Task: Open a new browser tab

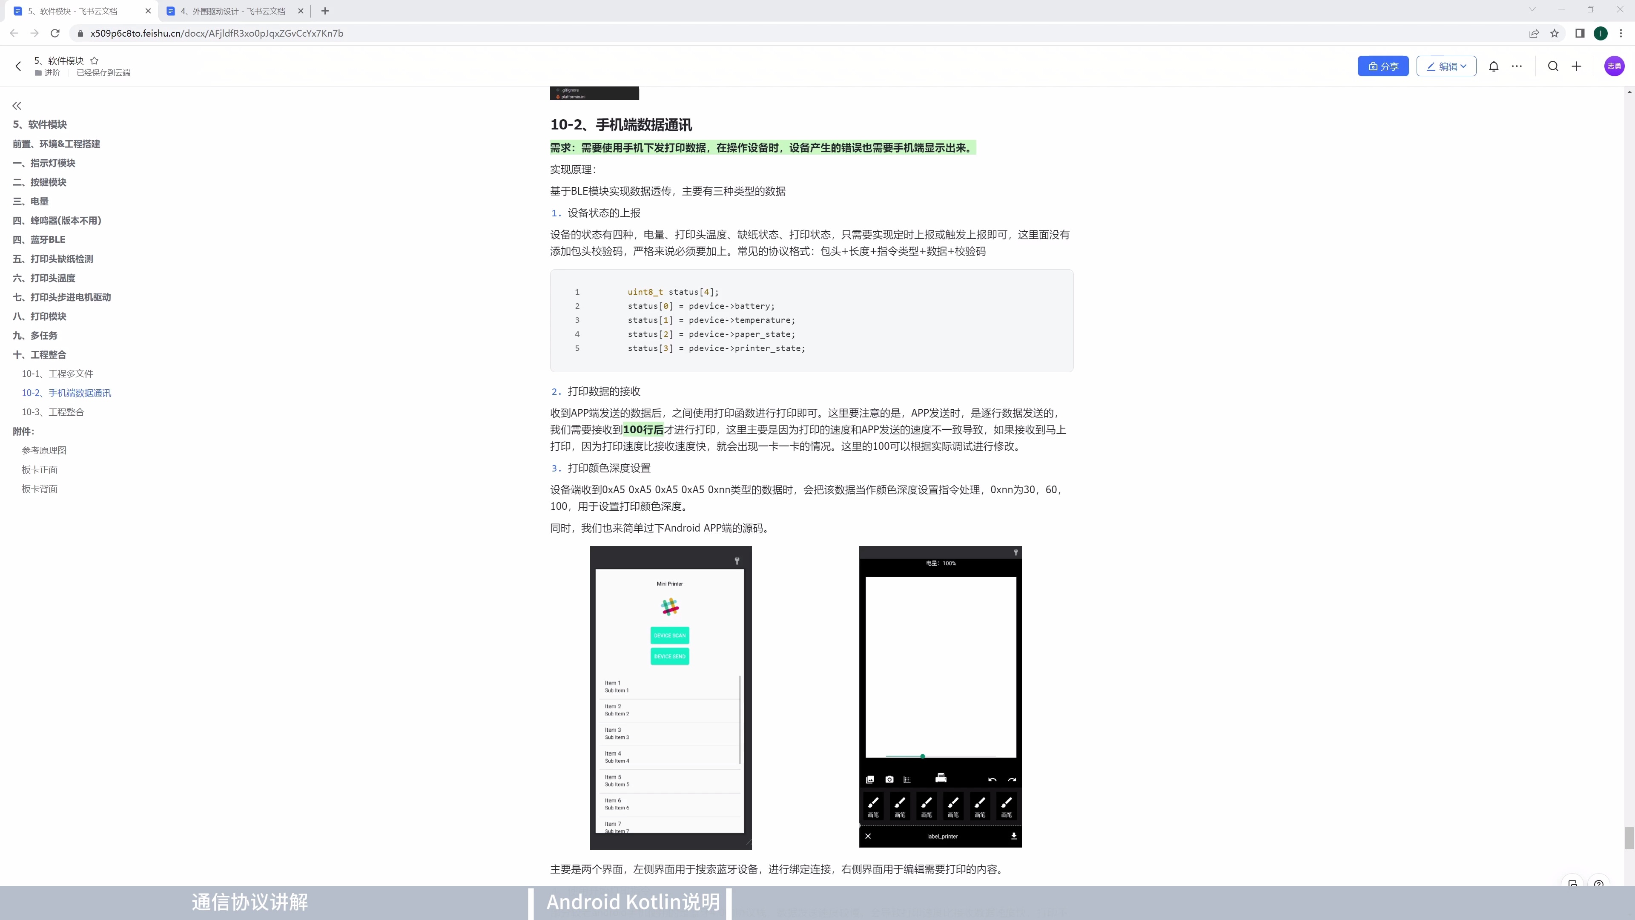Action: pyautogui.click(x=325, y=11)
